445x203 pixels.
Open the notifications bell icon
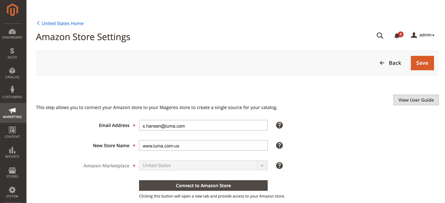point(397,36)
